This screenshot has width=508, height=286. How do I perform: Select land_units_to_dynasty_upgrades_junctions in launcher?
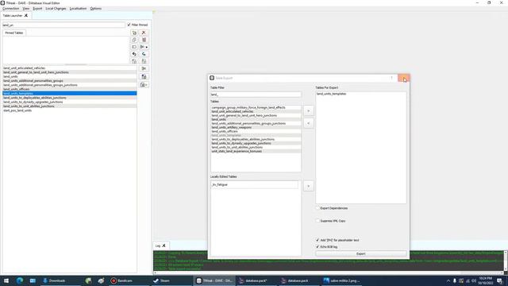tap(70, 102)
